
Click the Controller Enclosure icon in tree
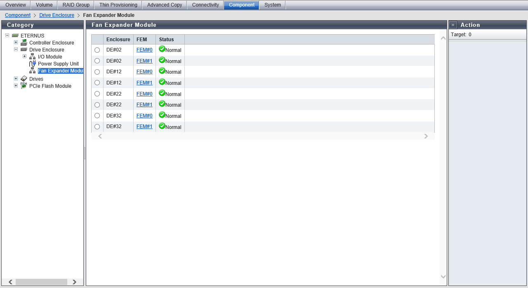pyautogui.click(x=24, y=43)
